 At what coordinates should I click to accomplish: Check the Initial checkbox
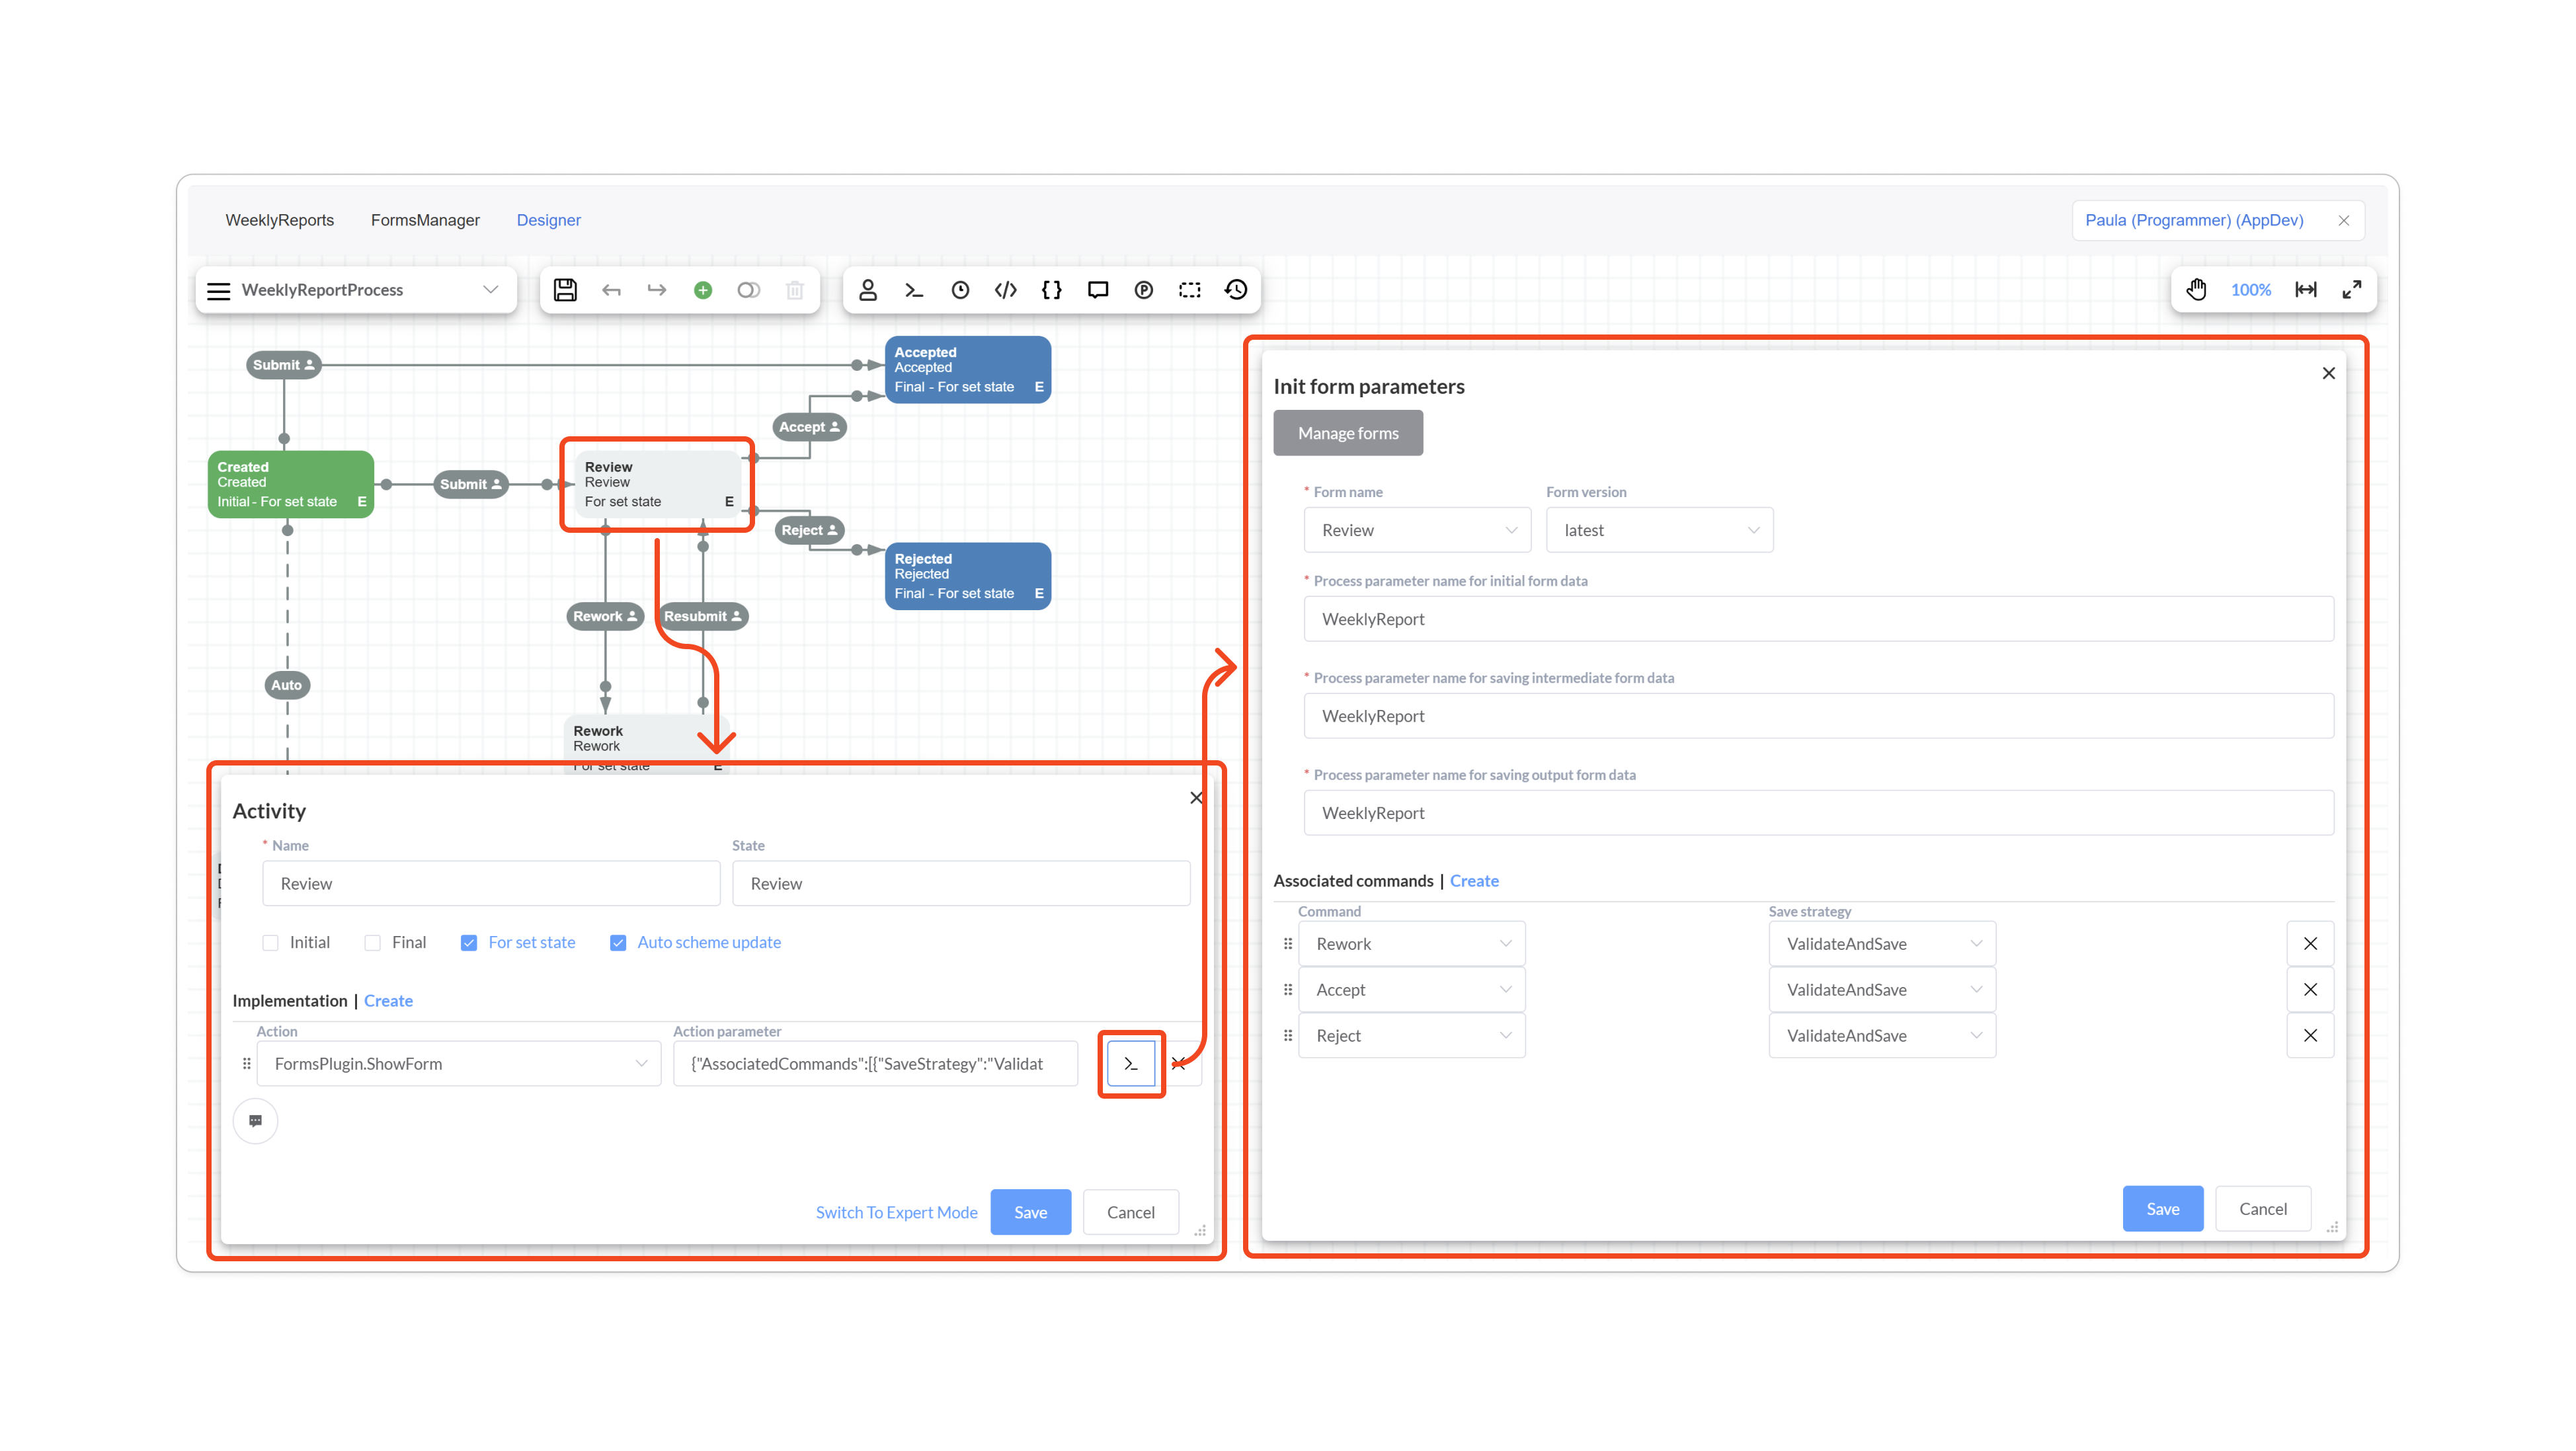pyautogui.click(x=270, y=943)
